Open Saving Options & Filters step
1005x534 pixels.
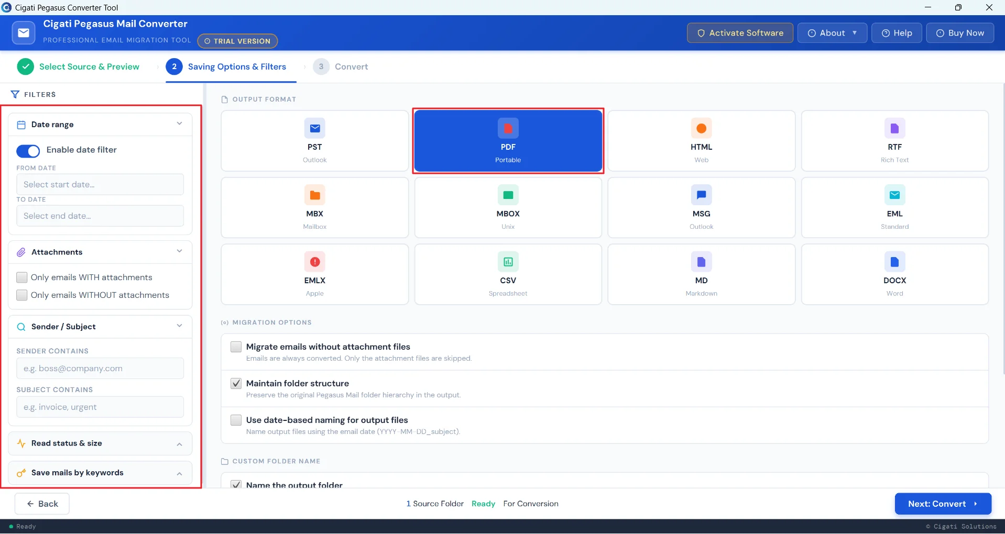click(226, 66)
